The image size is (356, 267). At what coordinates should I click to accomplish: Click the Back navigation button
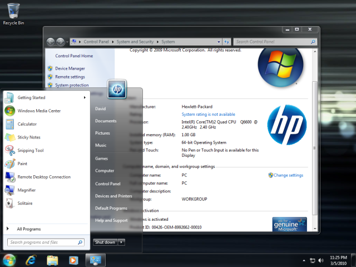point(51,42)
